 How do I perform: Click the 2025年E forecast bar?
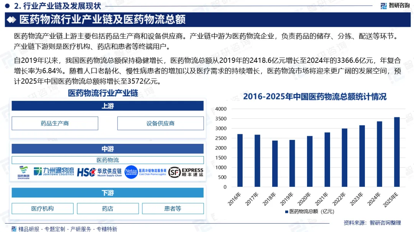[x=397, y=152]
